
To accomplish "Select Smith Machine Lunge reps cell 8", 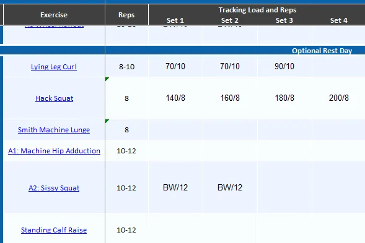I will pos(126,130).
